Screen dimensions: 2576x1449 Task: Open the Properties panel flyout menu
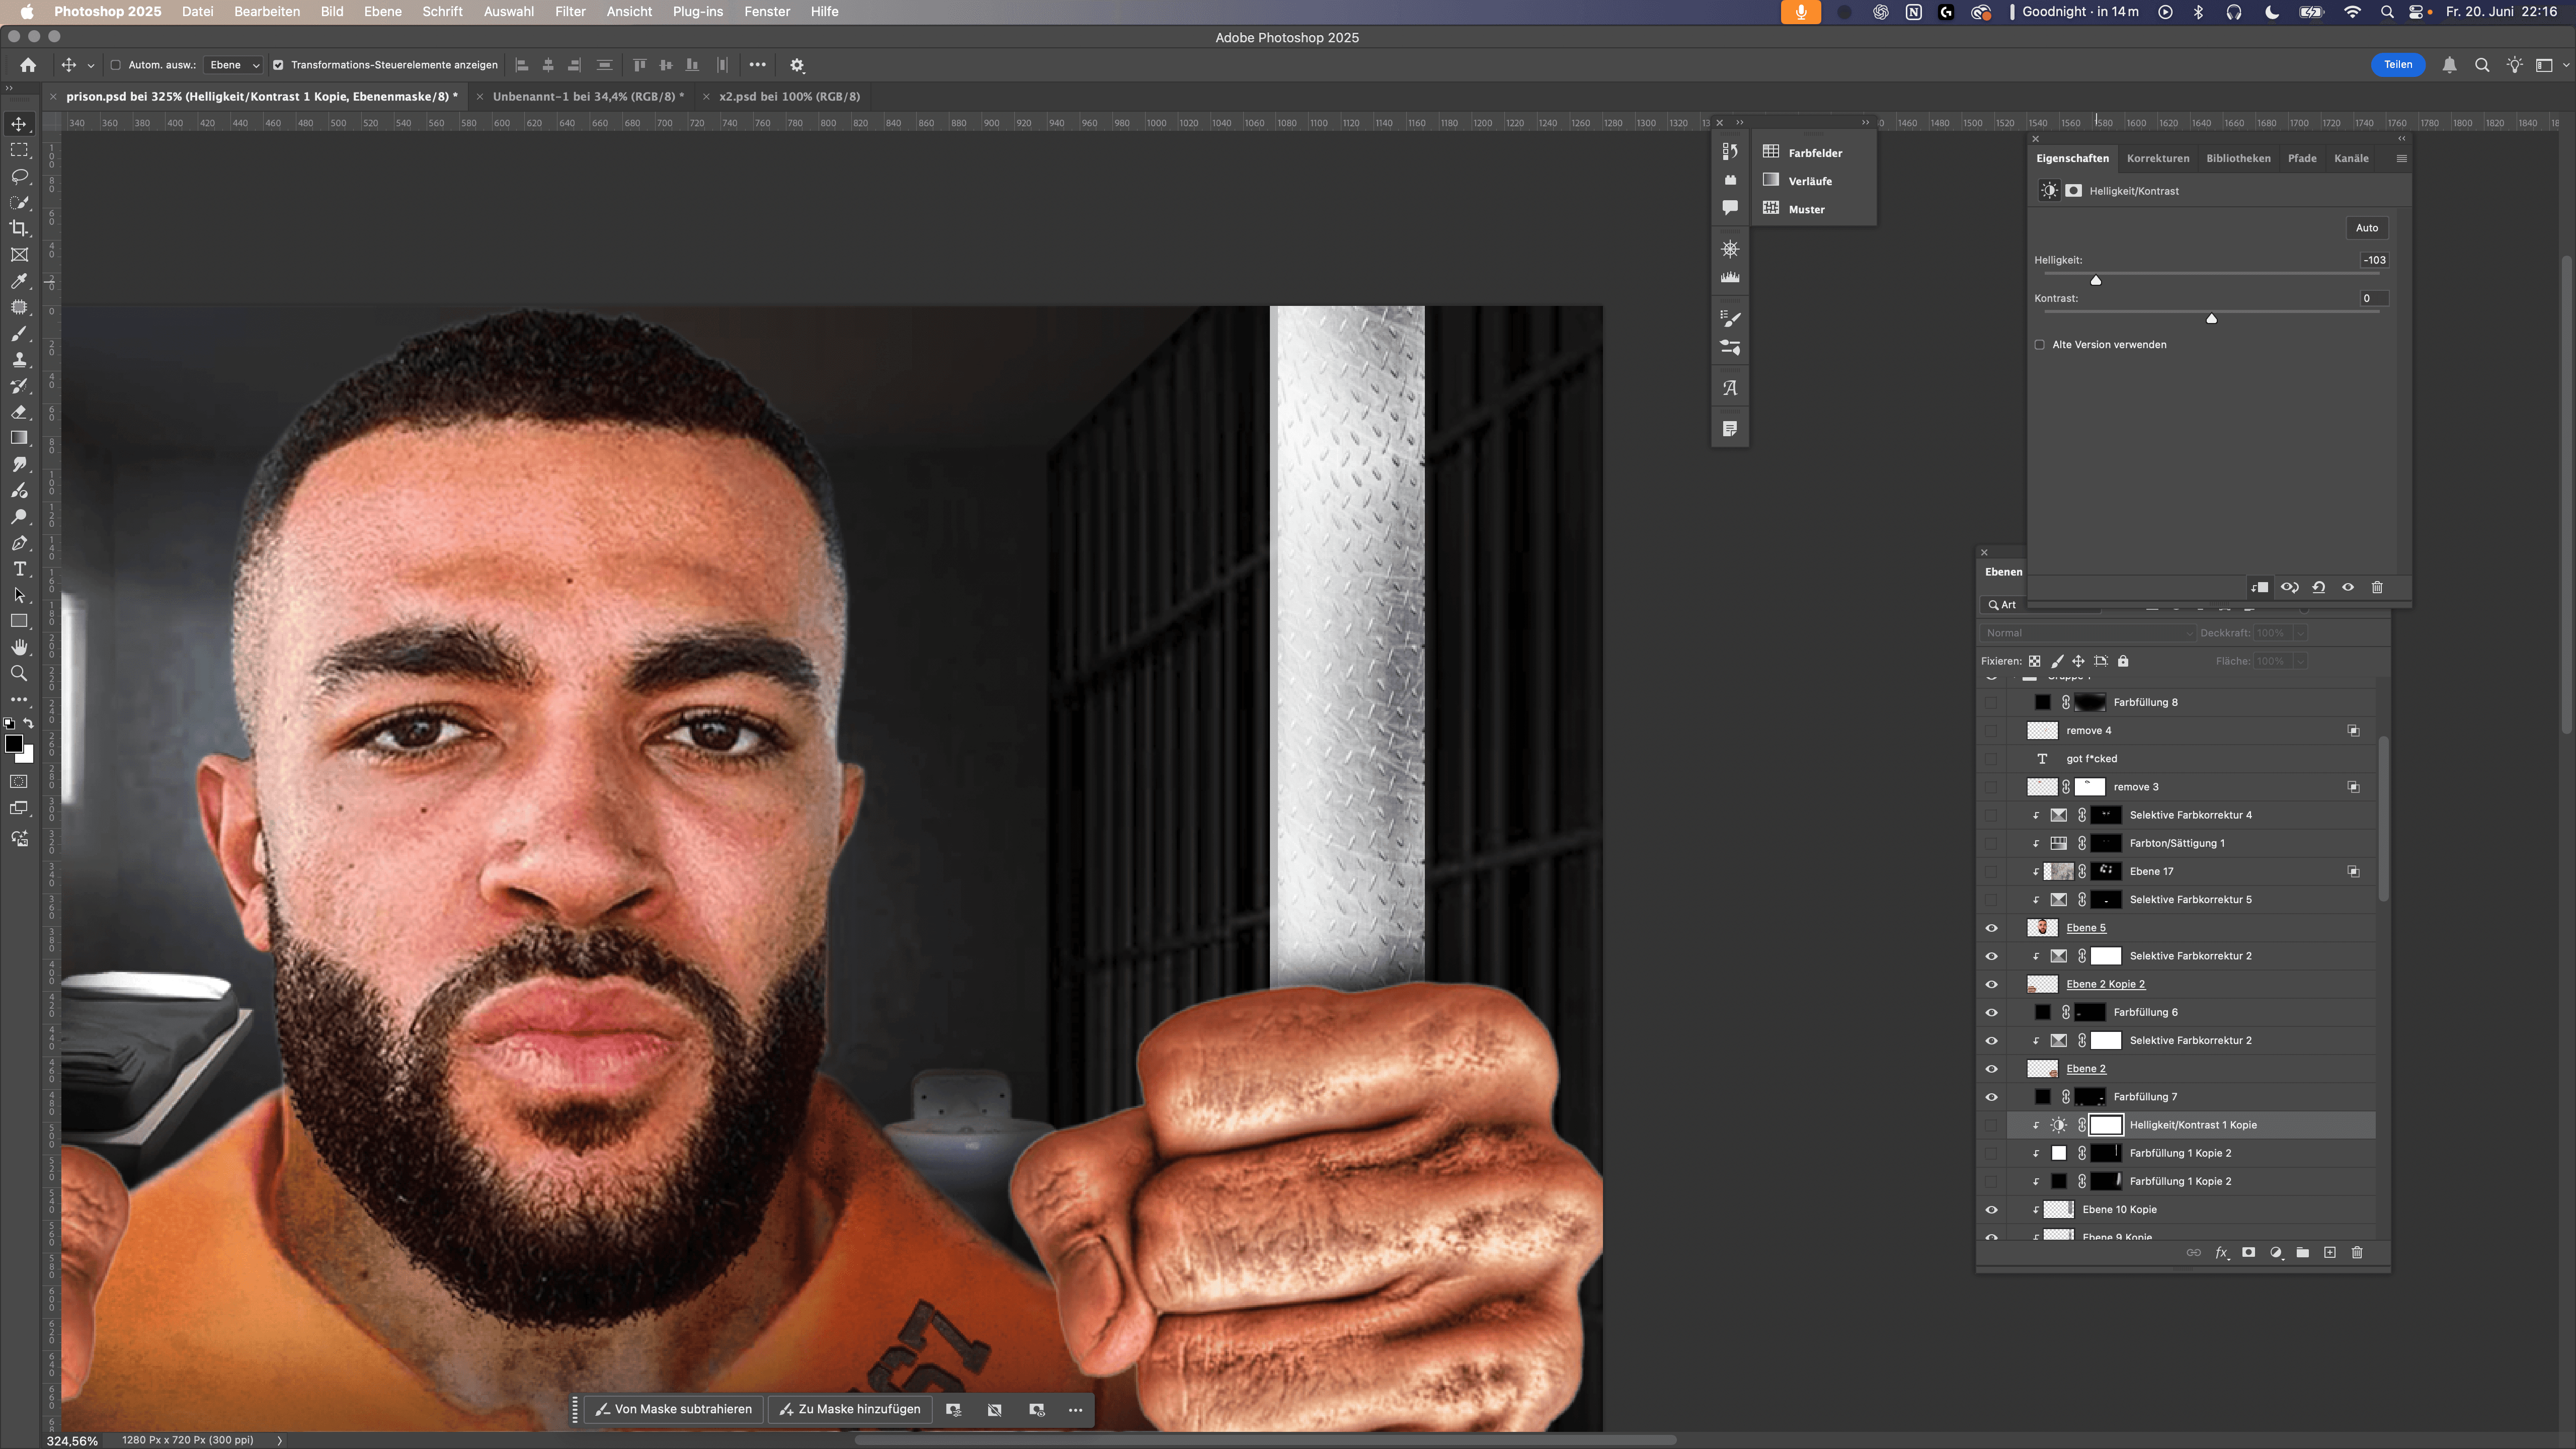pos(2402,158)
